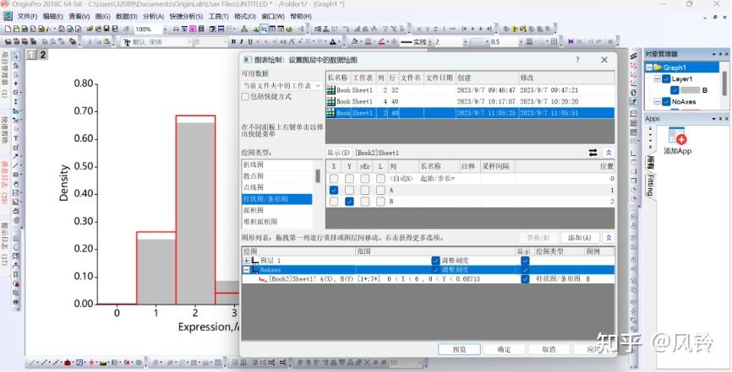Click the Cancel (取消) button

[x=549, y=349]
